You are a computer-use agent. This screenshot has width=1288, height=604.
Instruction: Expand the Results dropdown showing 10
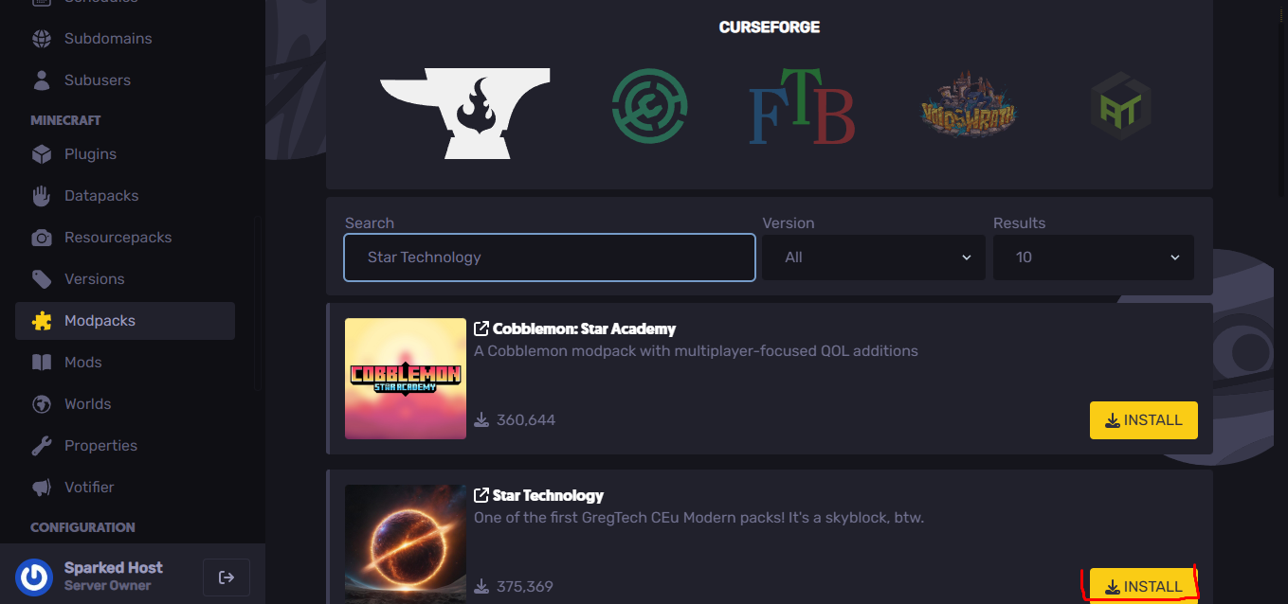[x=1094, y=258]
